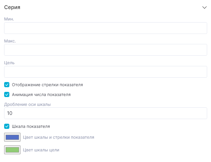Open the green target scale color swatch
211x162 pixels.
click(12, 150)
